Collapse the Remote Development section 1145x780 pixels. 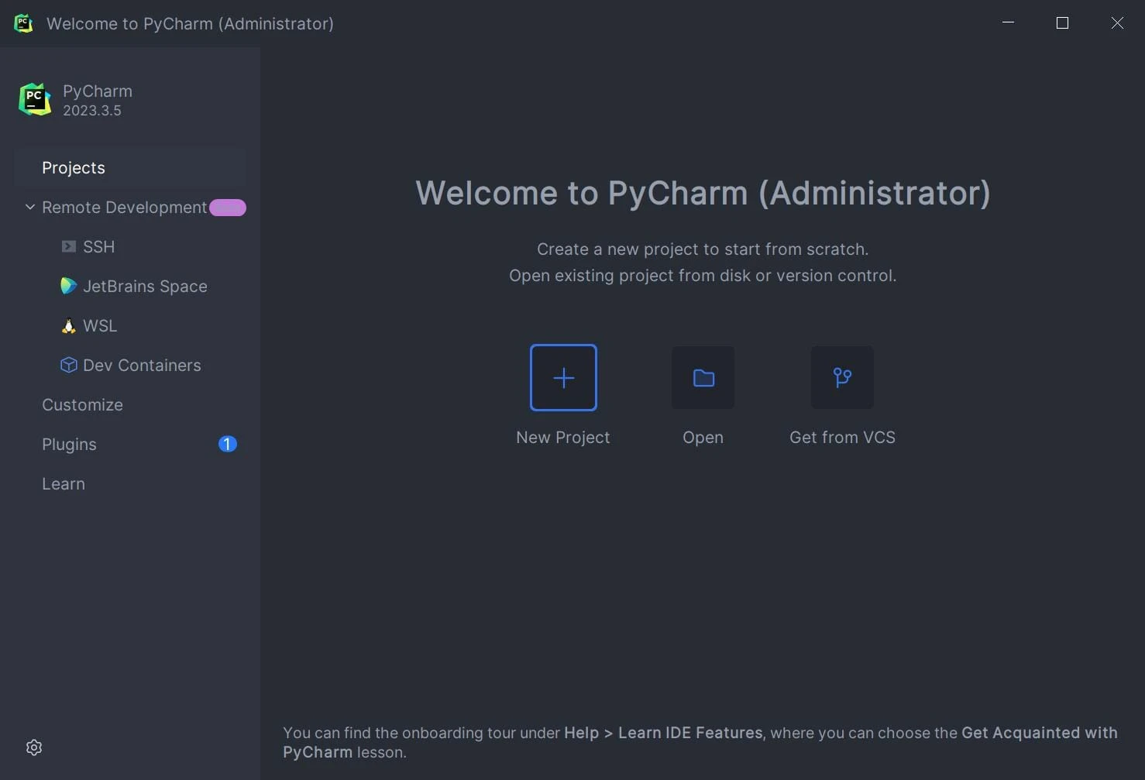pos(29,207)
